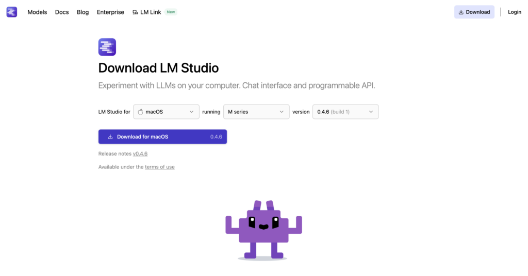Click the LM Studio logo in navbar
Viewport: 528px width, 276px height.
[x=12, y=12]
